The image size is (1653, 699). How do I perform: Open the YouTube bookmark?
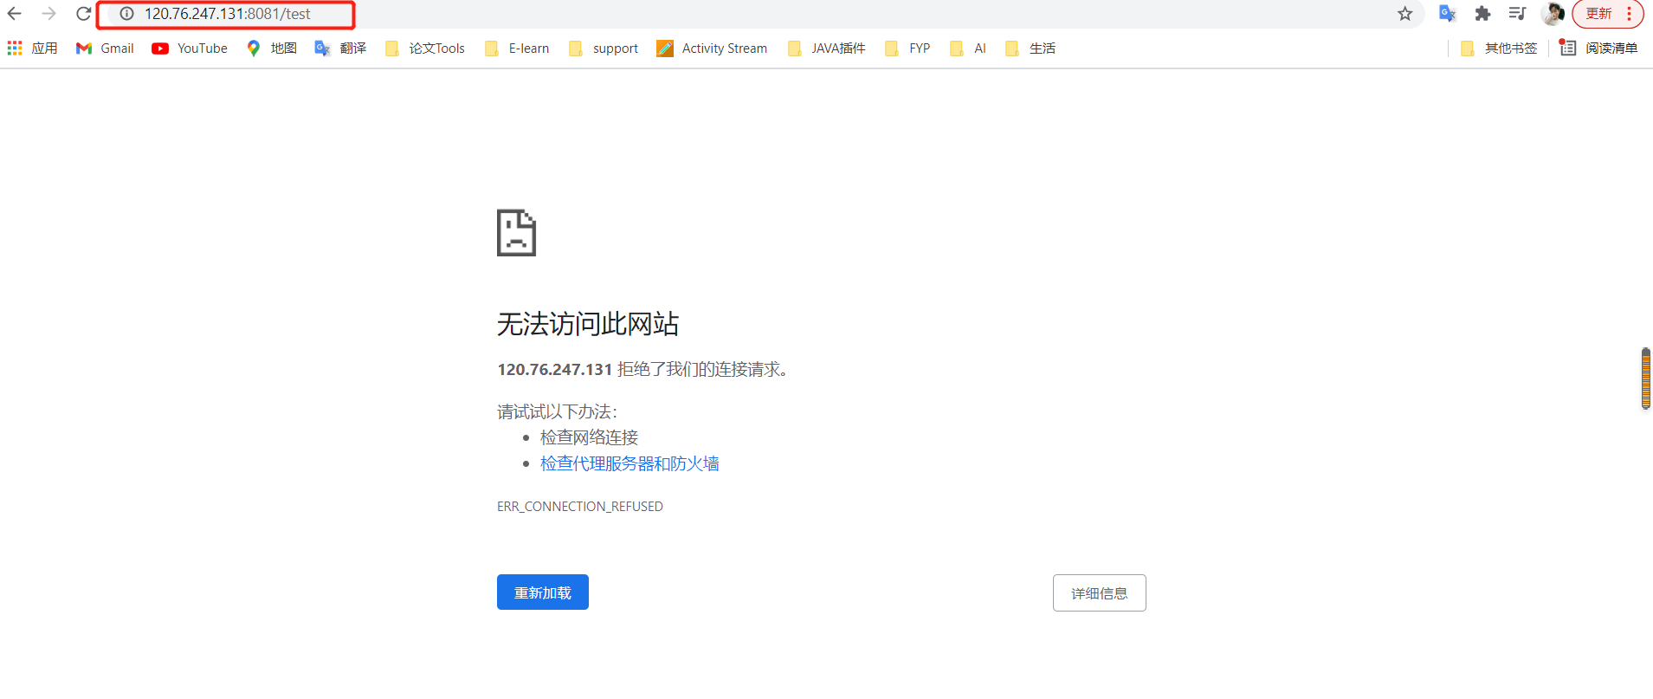tap(190, 49)
